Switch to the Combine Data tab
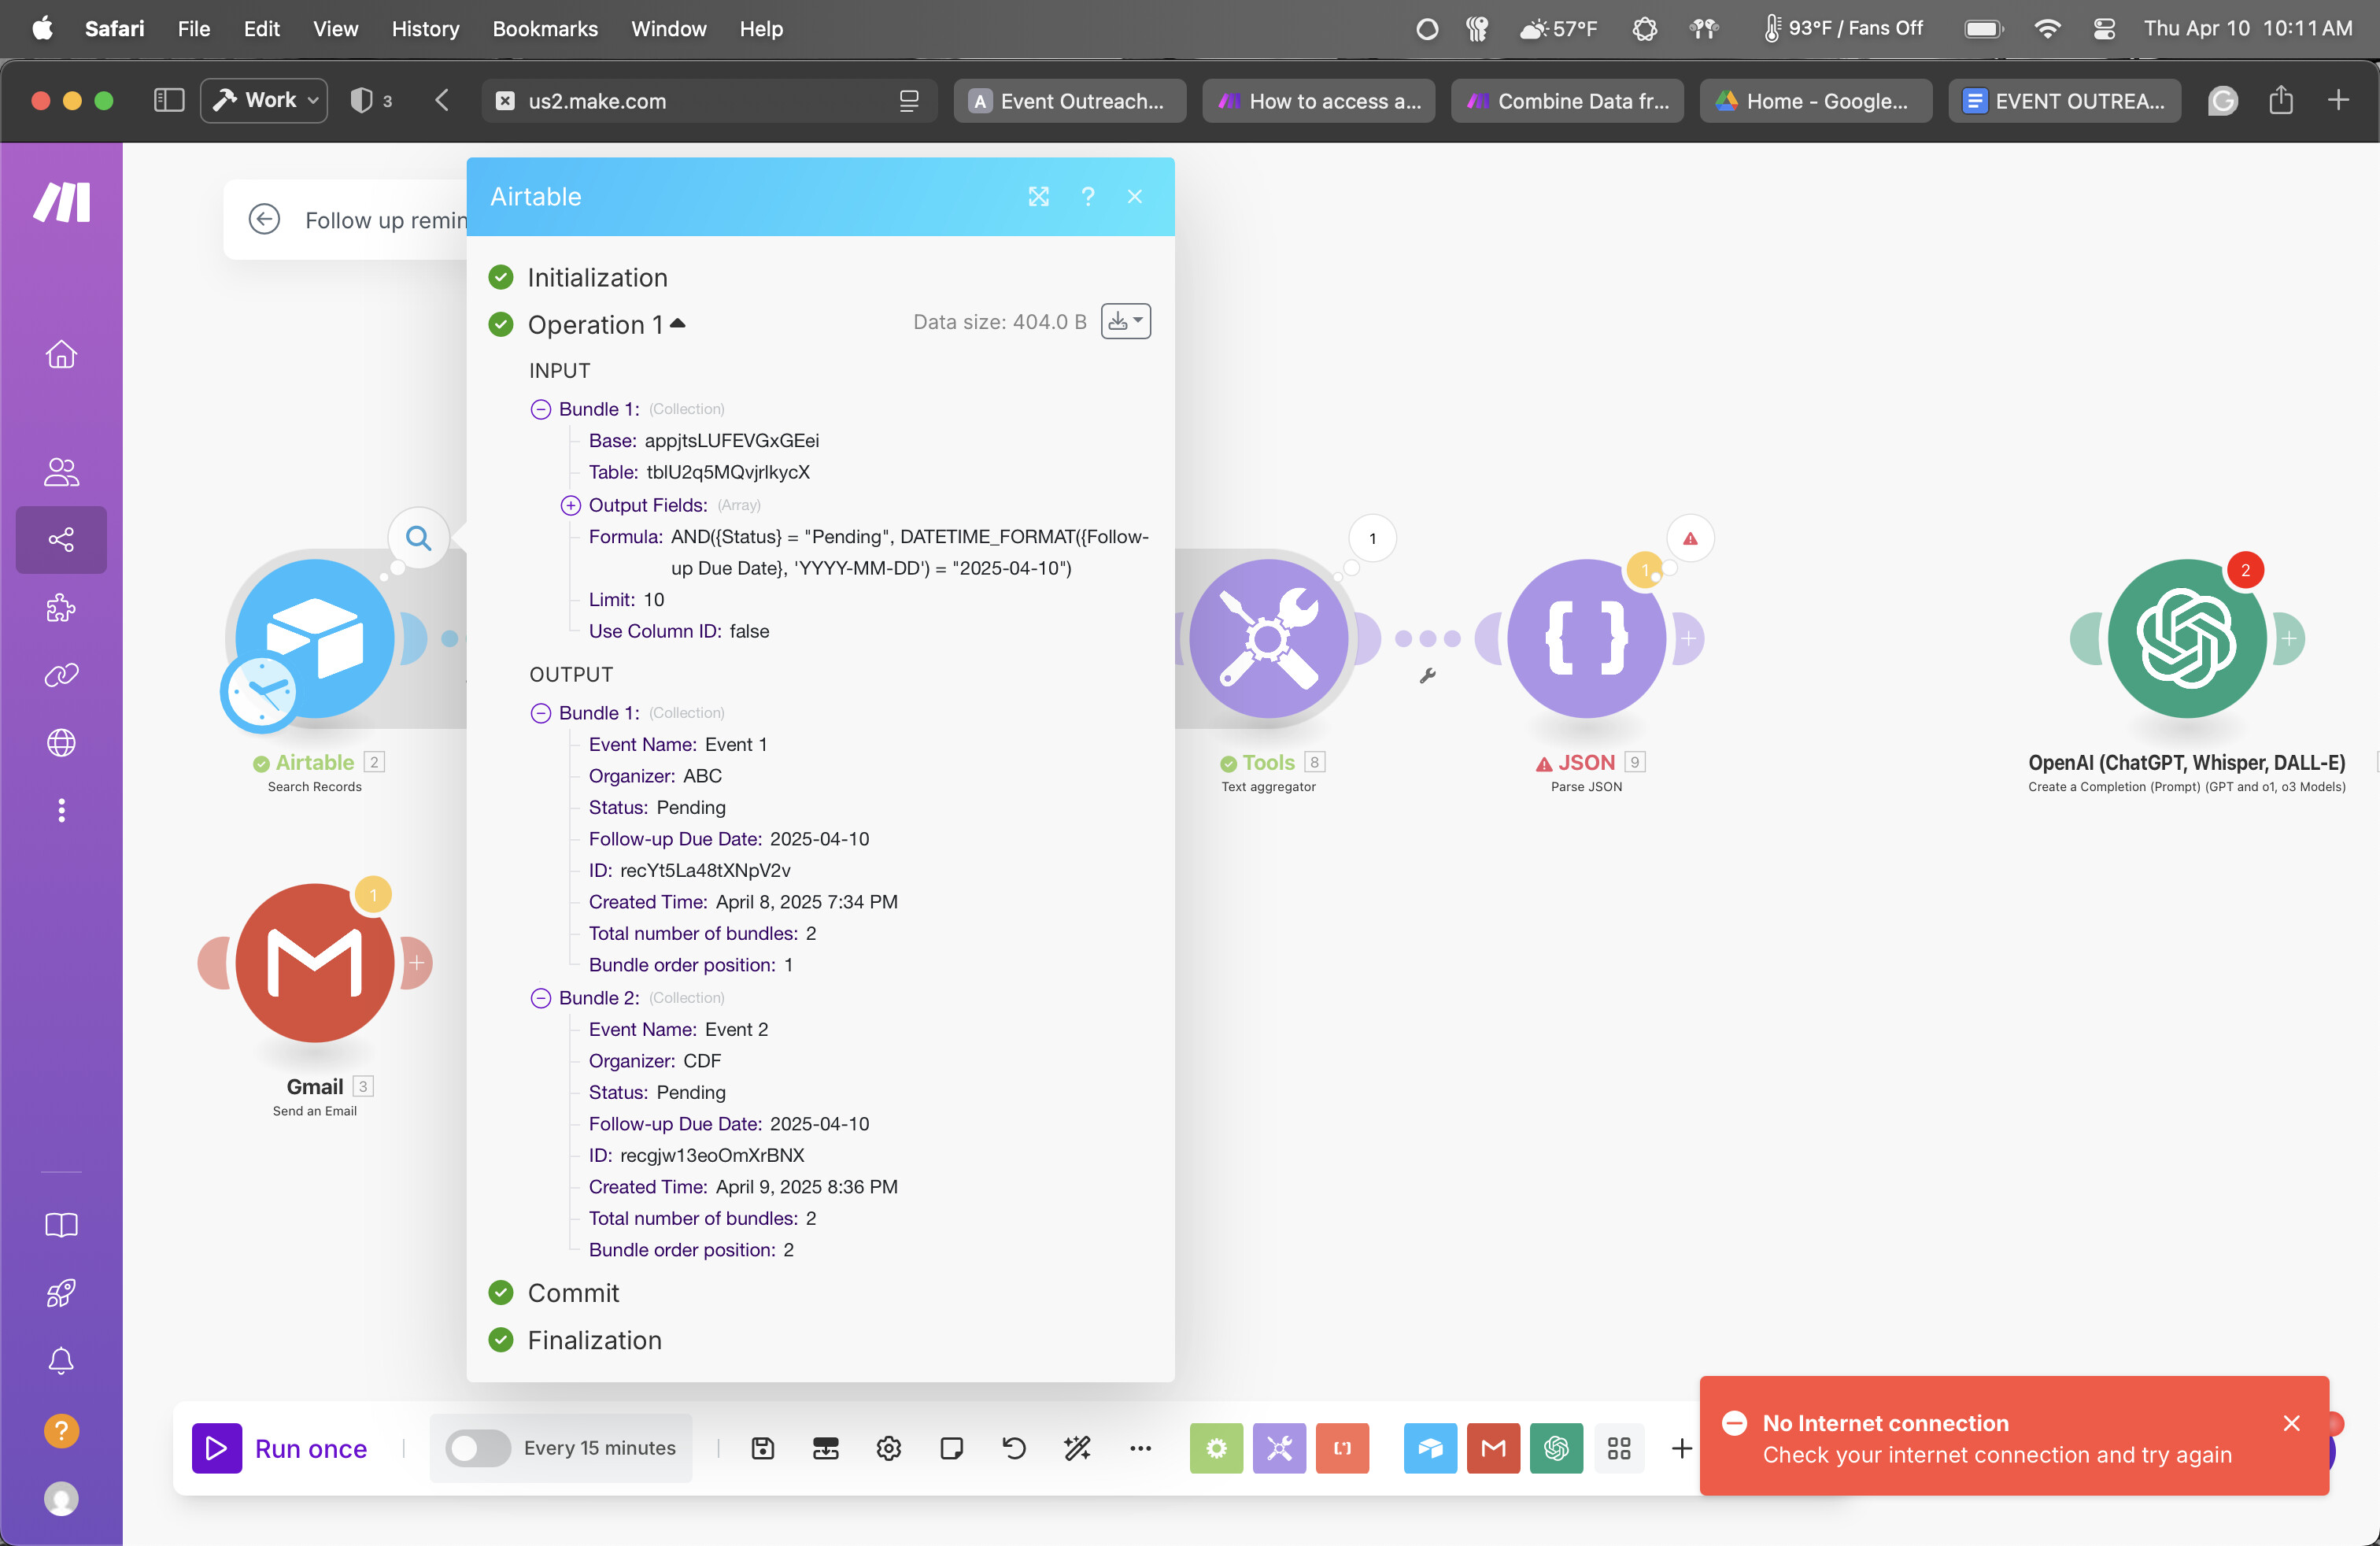The height and width of the screenshot is (1546, 2380). pos(1567,101)
